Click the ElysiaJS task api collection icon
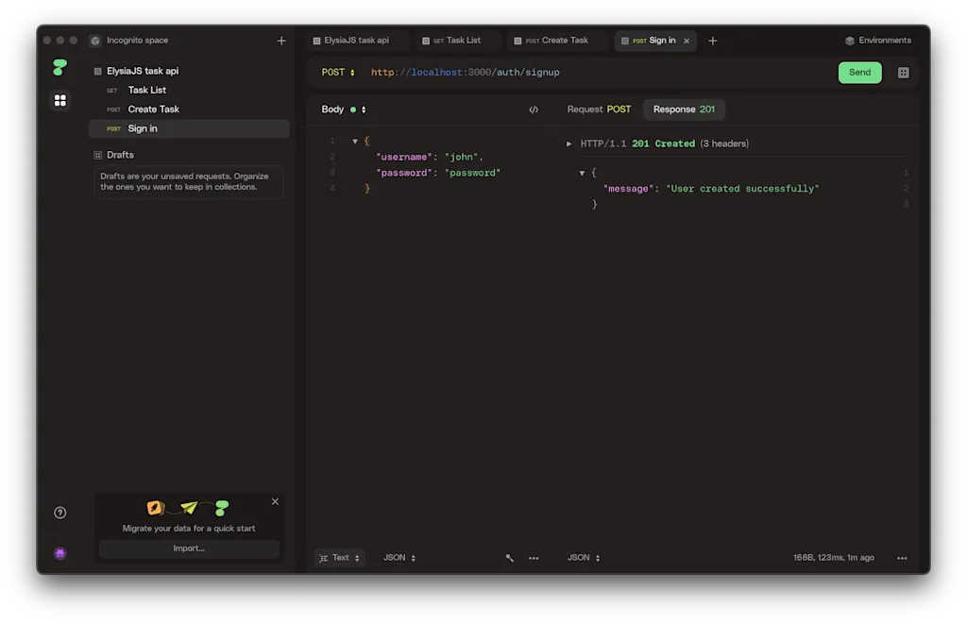 click(x=97, y=72)
